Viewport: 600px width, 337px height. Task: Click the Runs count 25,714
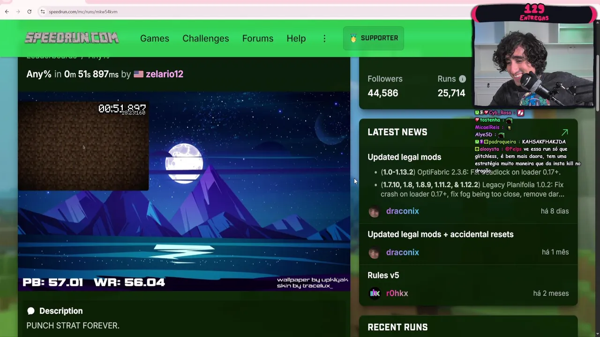coord(451,93)
